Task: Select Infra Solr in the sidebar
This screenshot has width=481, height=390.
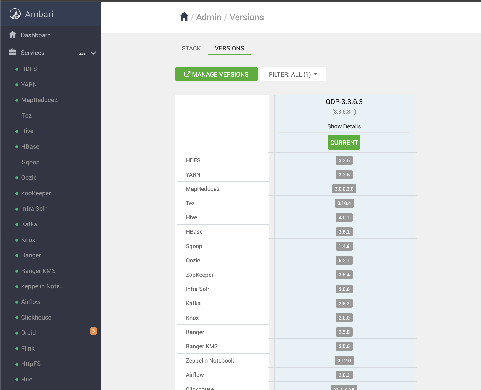Action: [x=34, y=208]
